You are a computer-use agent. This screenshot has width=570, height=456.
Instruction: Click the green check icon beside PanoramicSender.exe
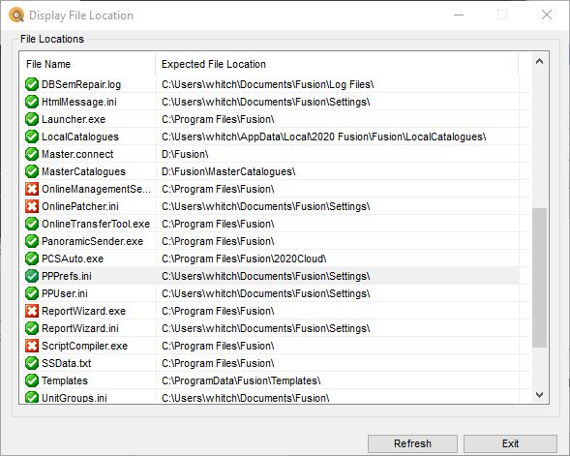click(32, 241)
